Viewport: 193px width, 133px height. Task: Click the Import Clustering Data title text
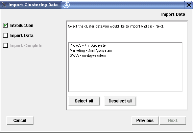point(33,5)
